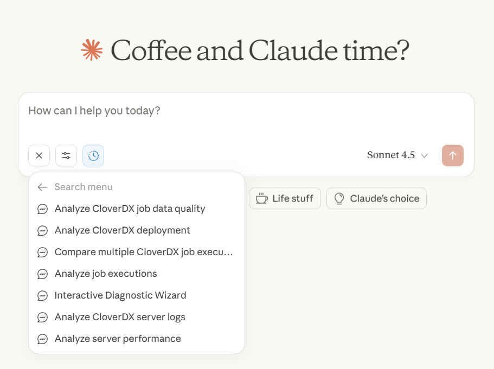This screenshot has height=369, width=494.
Task: Click the orange send arrow
Action: pos(452,156)
